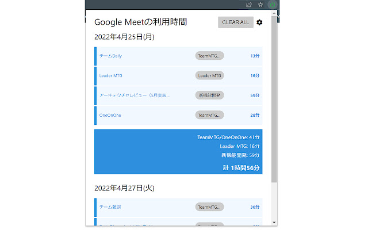Click the CLEAR ALL button

tap(236, 22)
